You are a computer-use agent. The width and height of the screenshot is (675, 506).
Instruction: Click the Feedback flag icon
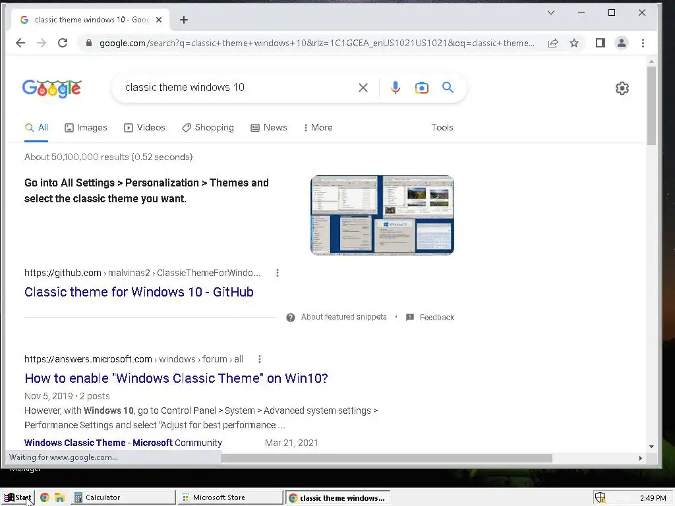point(410,317)
